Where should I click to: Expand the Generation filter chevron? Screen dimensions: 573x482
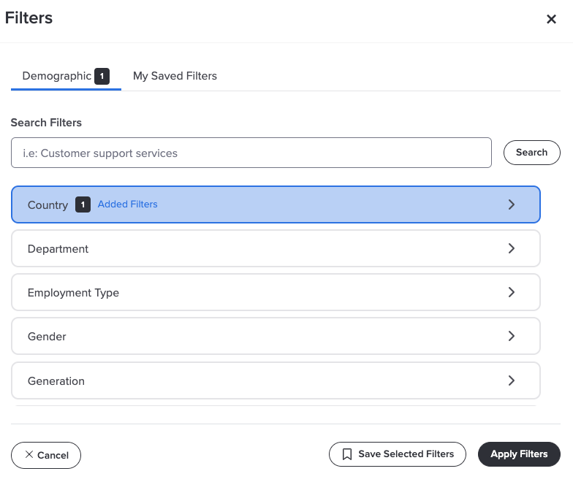pos(512,380)
